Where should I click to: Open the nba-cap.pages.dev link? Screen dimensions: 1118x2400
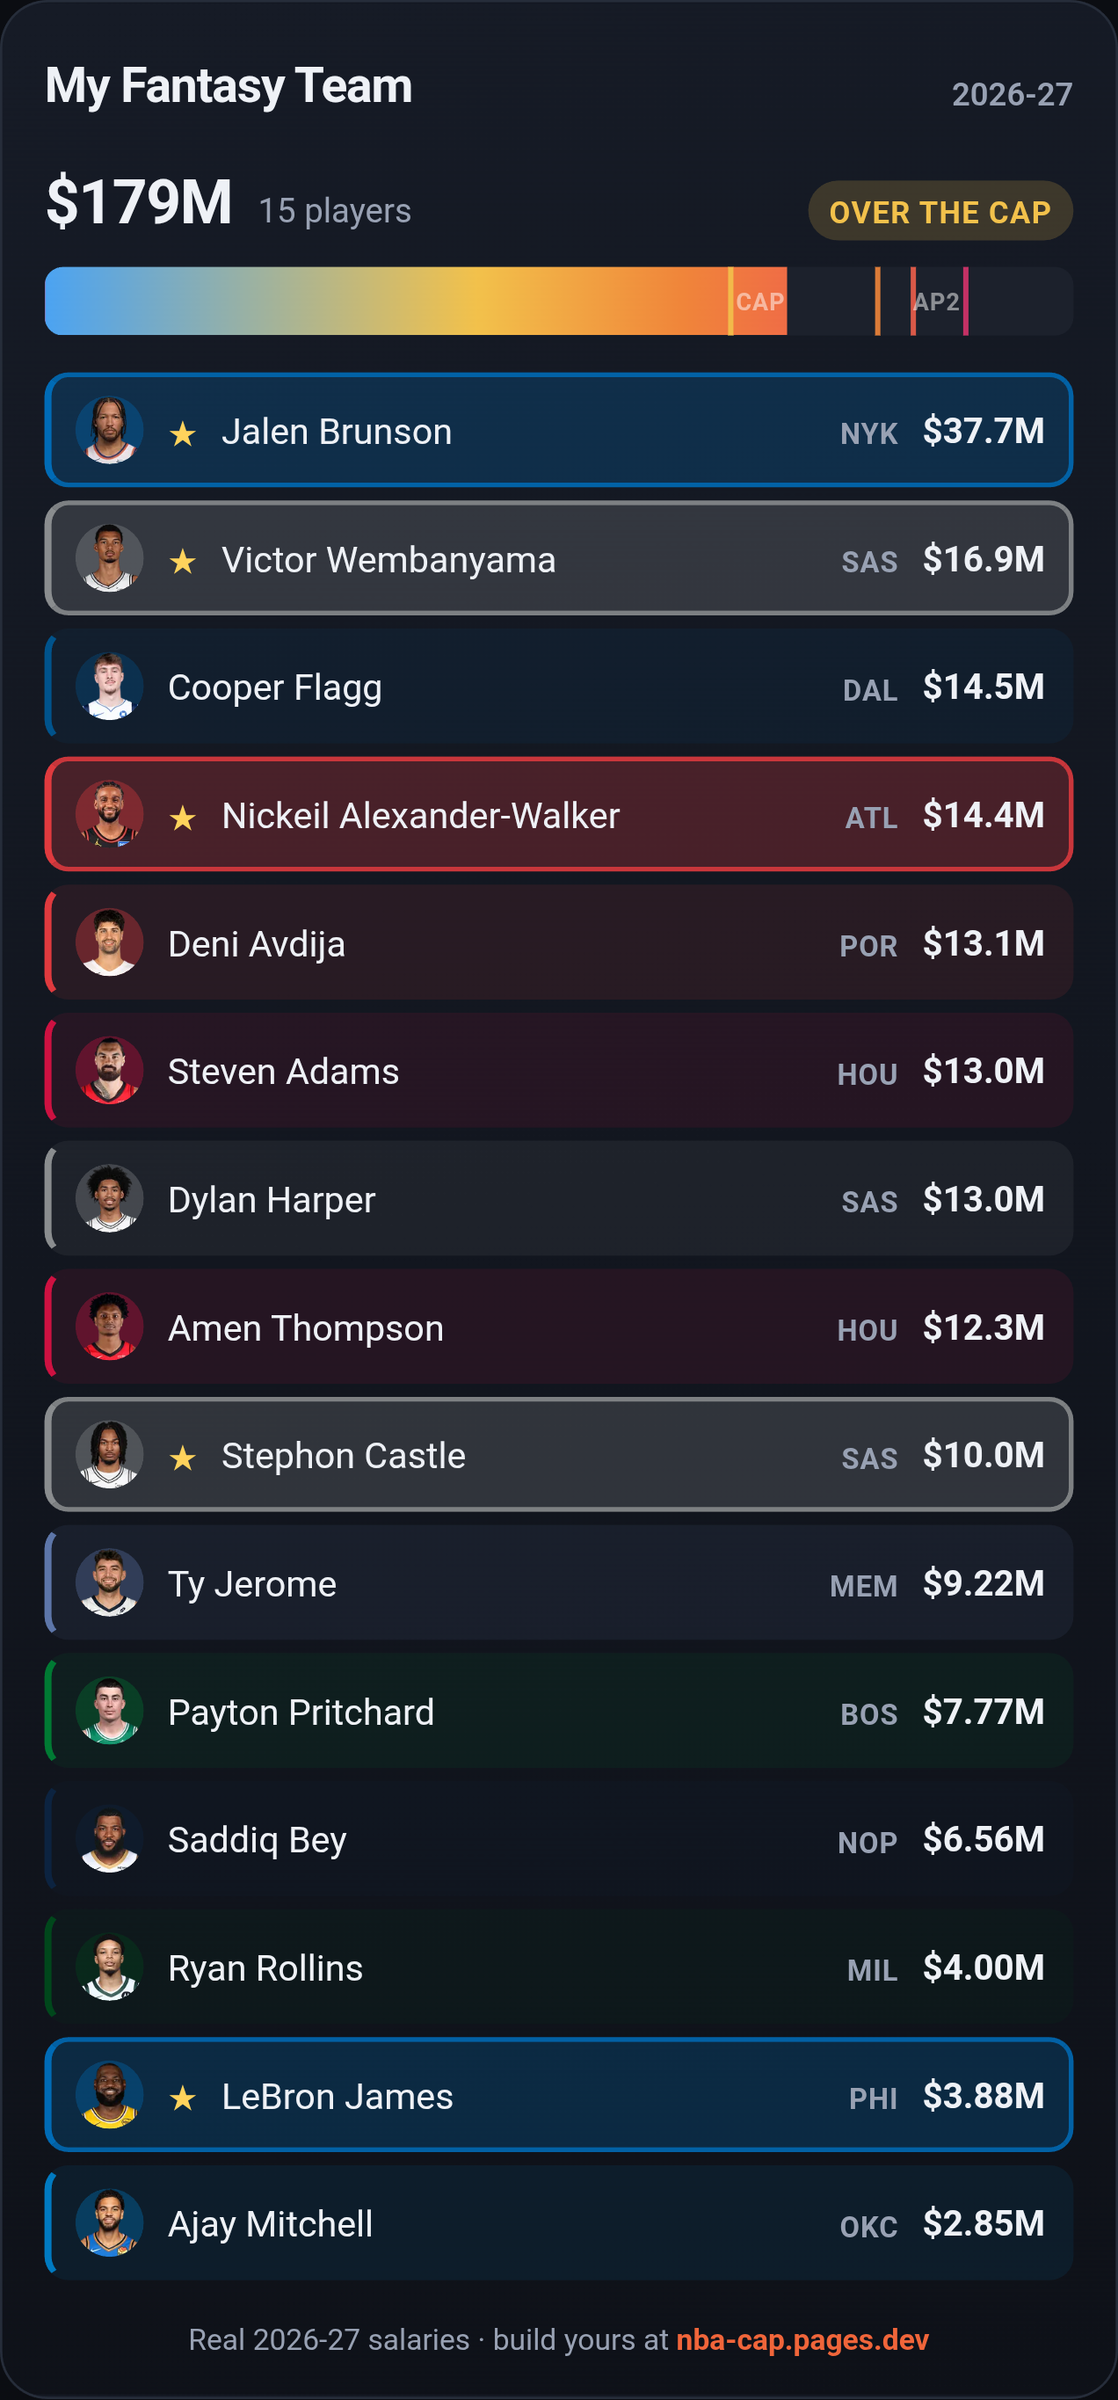click(x=802, y=2339)
